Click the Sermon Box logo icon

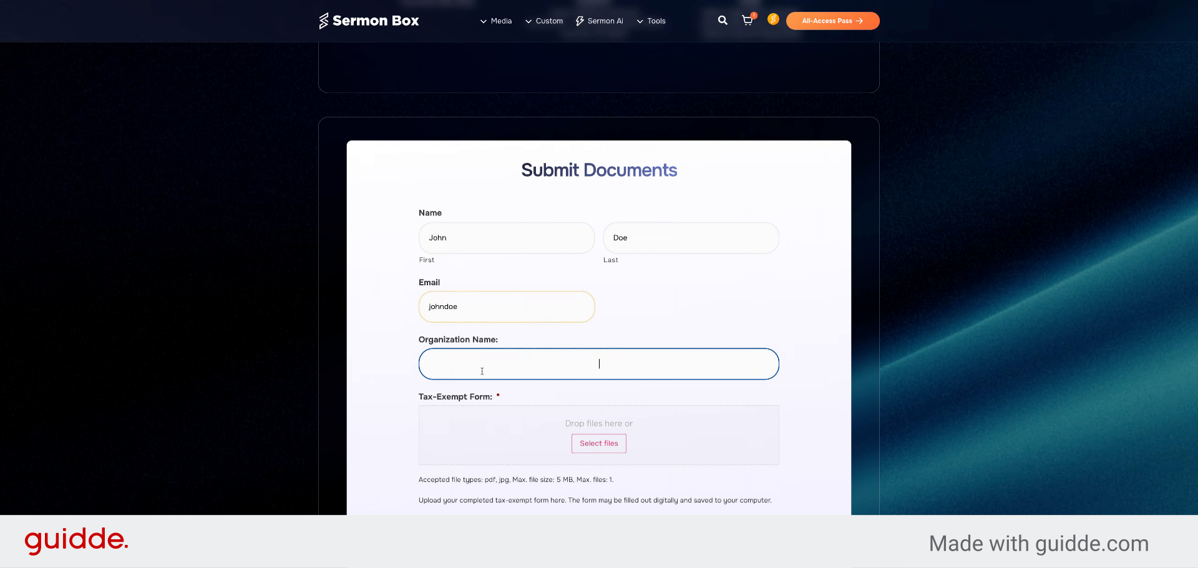pos(324,20)
